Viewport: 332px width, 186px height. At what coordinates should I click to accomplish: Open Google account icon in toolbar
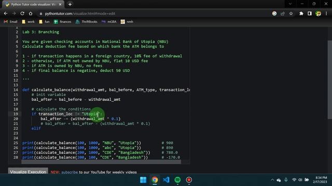coord(274,13)
